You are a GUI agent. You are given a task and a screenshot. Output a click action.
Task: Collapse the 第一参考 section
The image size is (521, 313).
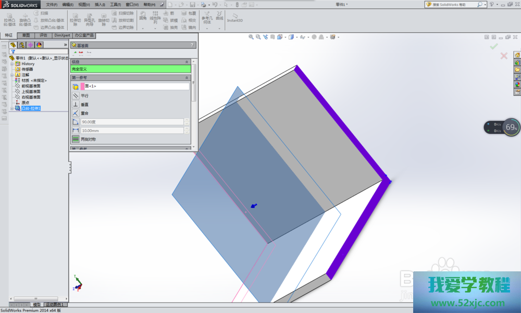click(x=187, y=78)
